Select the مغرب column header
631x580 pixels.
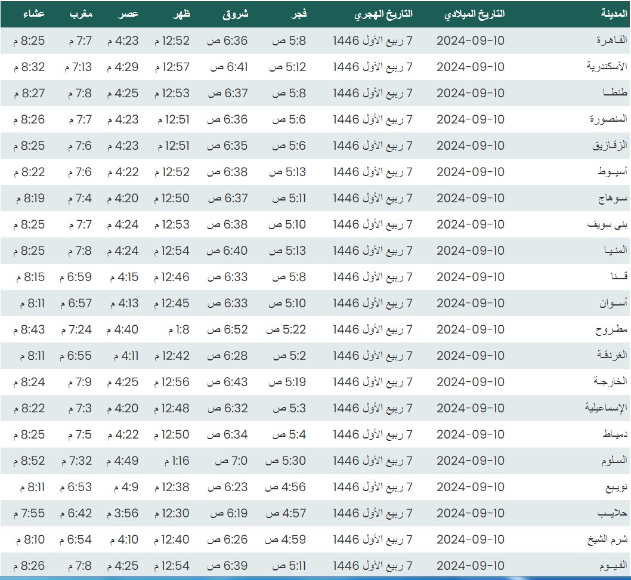(81, 14)
